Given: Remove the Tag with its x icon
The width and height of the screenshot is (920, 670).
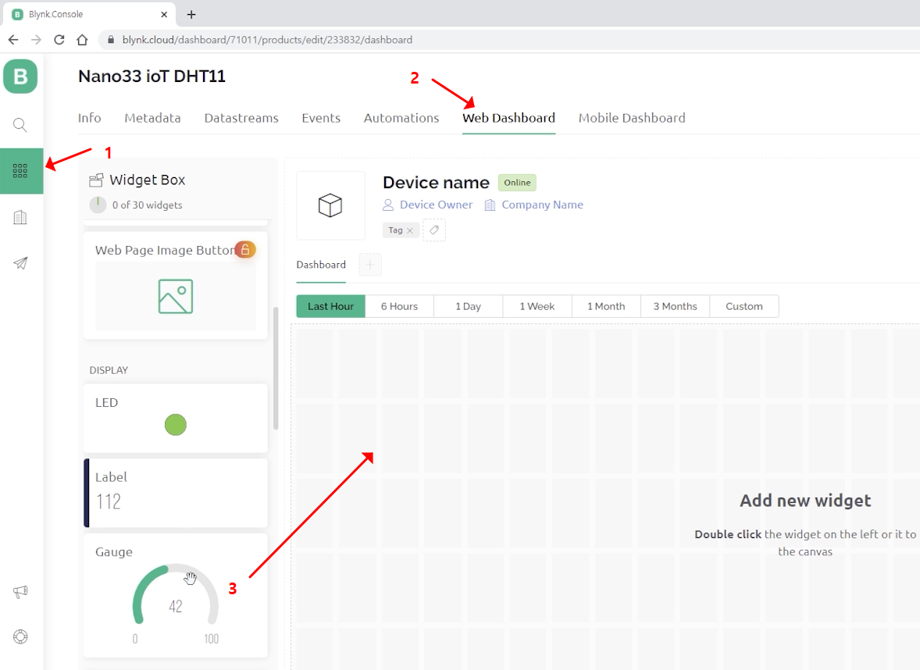Looking at the screenshot, I should point(409,230).
